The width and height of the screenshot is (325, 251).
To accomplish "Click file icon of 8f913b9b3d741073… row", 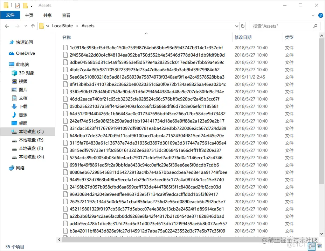I will (x=65, y=84).
